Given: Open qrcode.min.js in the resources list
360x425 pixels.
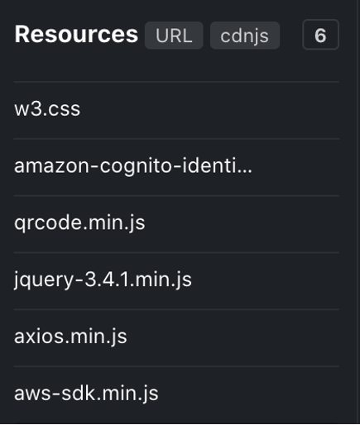Looking at the screenshot, I should pos(176,224).
